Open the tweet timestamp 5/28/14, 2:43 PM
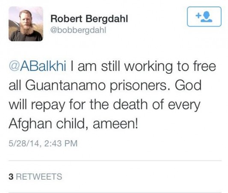 [43, 143]
